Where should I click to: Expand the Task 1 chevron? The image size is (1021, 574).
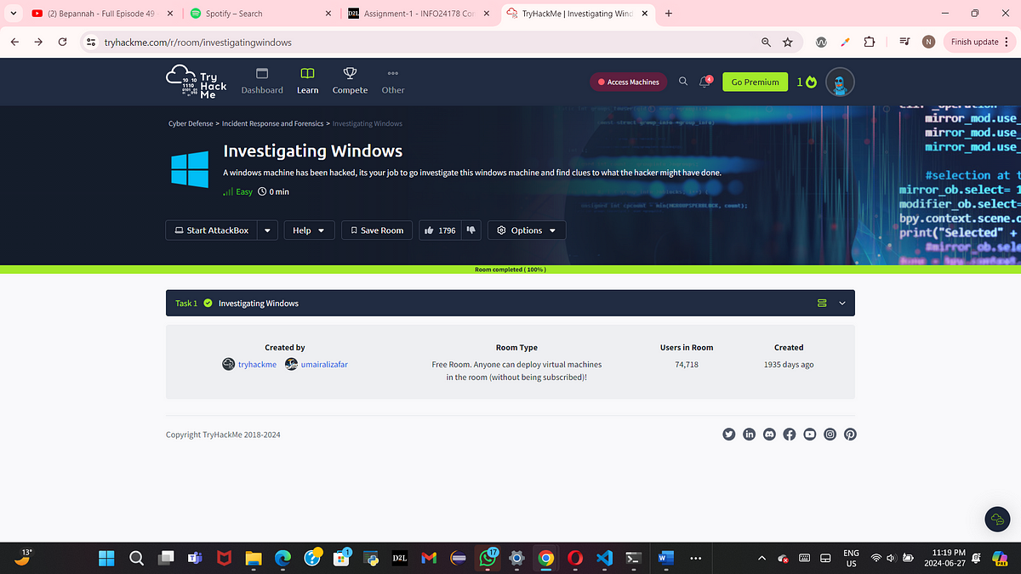pos(842,303)
